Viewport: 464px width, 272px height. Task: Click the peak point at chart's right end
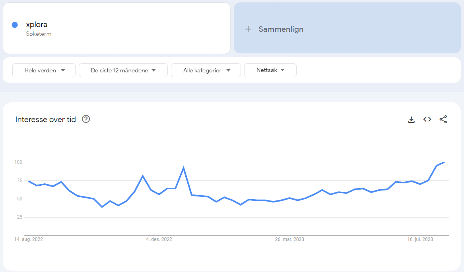pos(444,162)
